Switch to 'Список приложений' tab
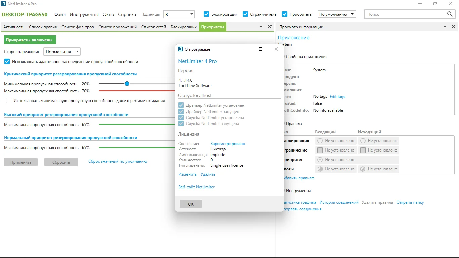 coord(117,27)
